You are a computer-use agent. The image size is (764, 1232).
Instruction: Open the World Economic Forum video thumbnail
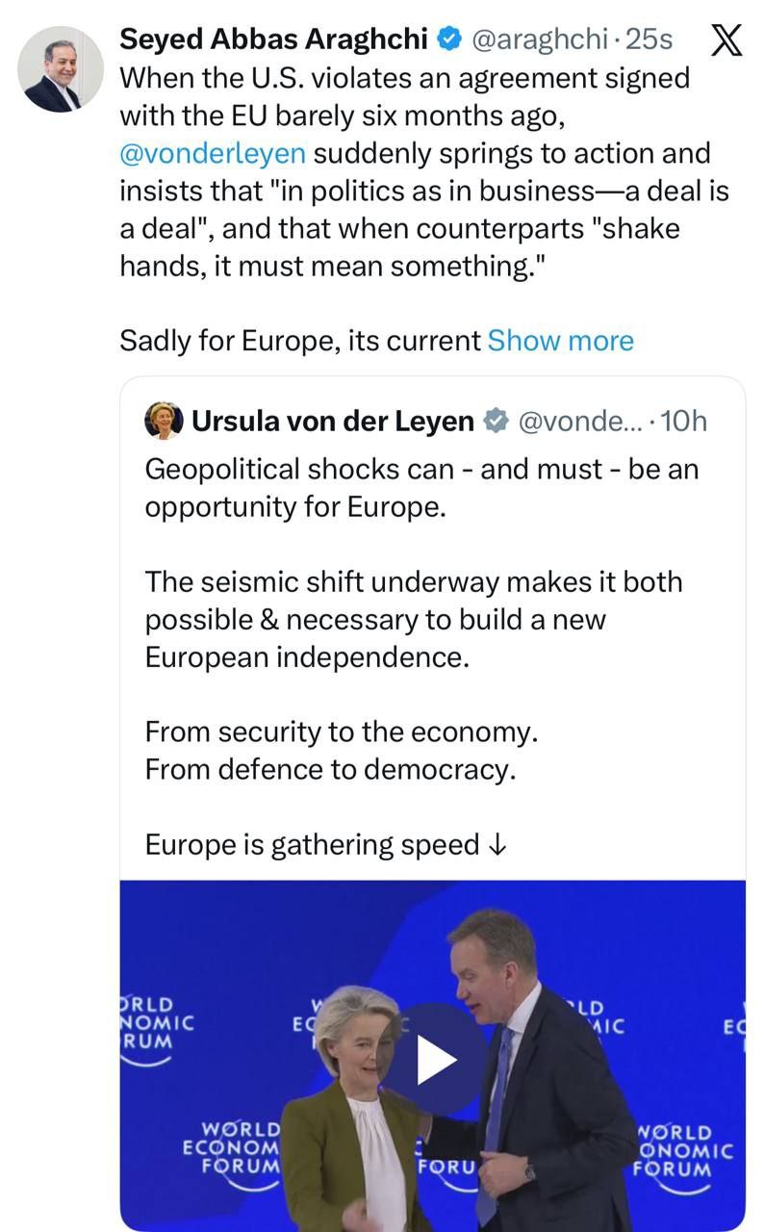pos(432,1057)
